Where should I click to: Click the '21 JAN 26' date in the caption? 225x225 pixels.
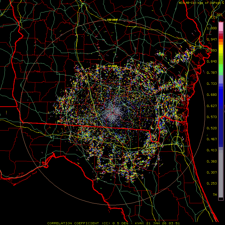tap(156, 223)
